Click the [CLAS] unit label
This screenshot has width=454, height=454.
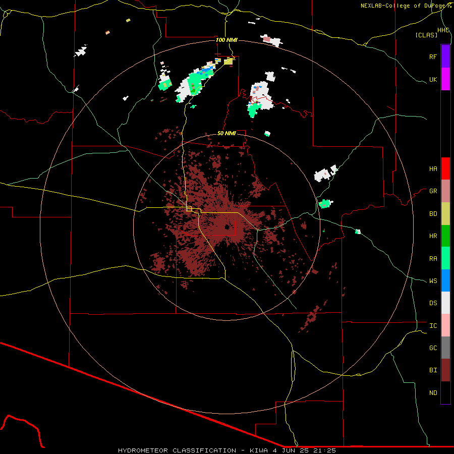tap(426, 35)
